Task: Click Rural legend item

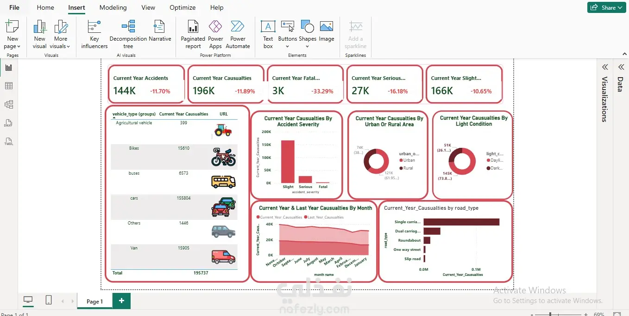Action: point(406,168)
